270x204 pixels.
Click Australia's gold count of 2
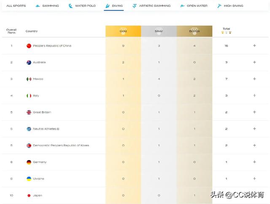click(x=123, y=62)
